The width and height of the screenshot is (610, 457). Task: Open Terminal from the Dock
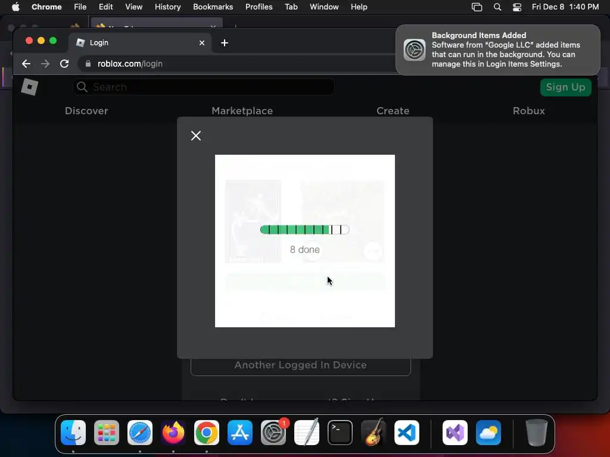(340, 433)
